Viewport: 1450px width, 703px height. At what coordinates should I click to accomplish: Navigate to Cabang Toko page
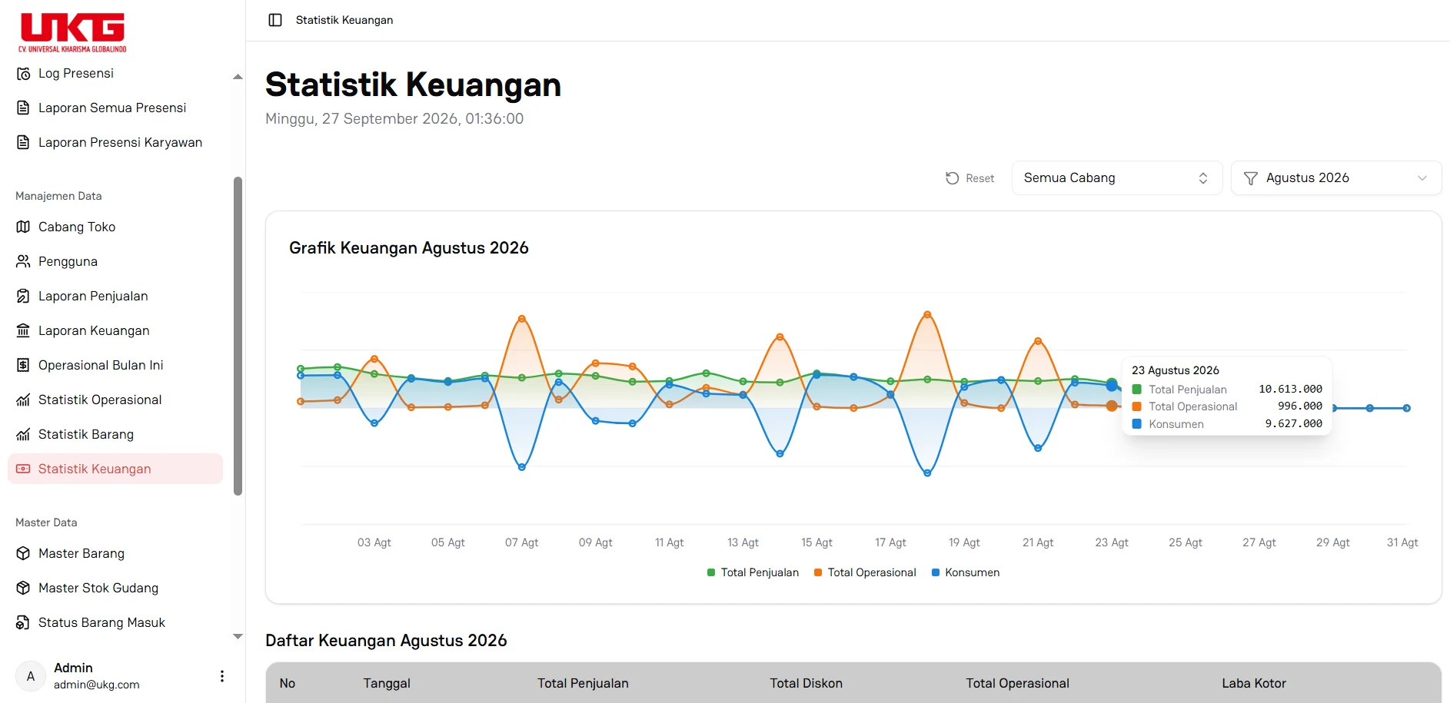tap(115, 227)
